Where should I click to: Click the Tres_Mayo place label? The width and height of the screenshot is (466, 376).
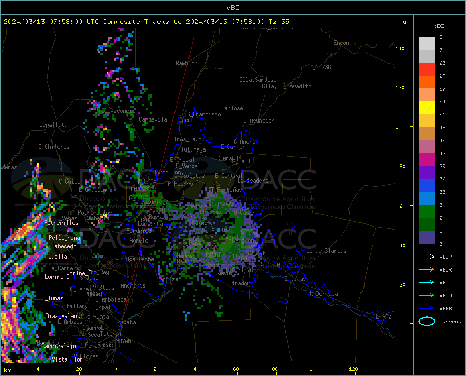(187, 139)
